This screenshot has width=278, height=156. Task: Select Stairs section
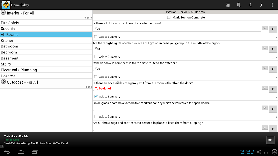[46, 64]
